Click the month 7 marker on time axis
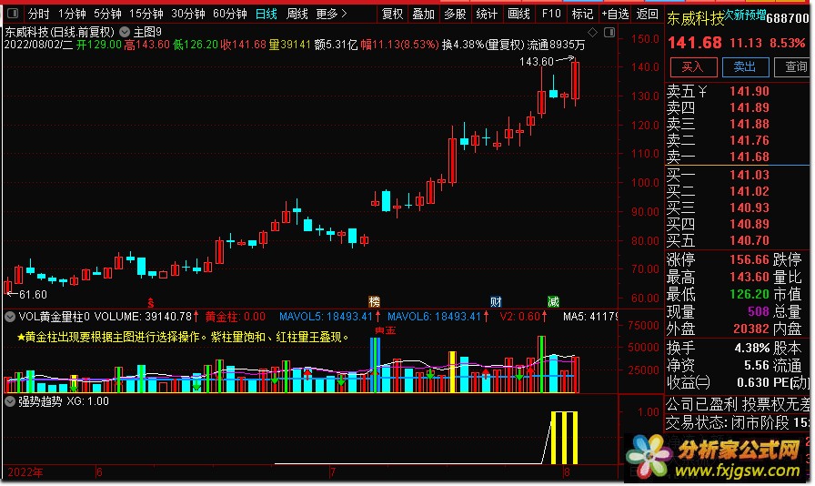Viewport: 815px width, 486px height. point(333,472)
